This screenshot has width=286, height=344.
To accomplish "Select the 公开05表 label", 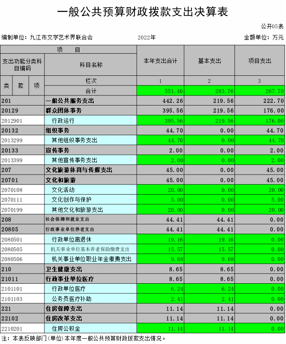I will click(x=272, y=27).
